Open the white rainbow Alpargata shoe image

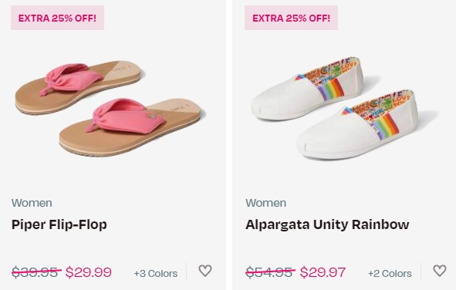(x=345, y=108)
